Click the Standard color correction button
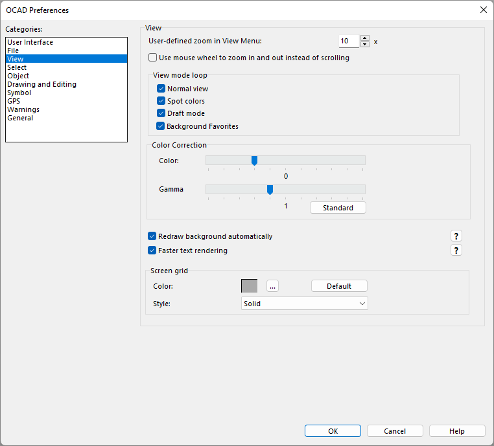The width and height of the screenshot is (494, 446). click(338, 208)
